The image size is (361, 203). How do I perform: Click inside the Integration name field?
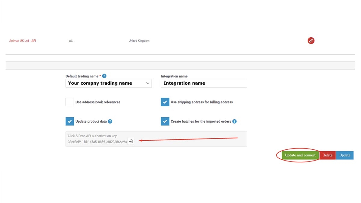[204, 83]
